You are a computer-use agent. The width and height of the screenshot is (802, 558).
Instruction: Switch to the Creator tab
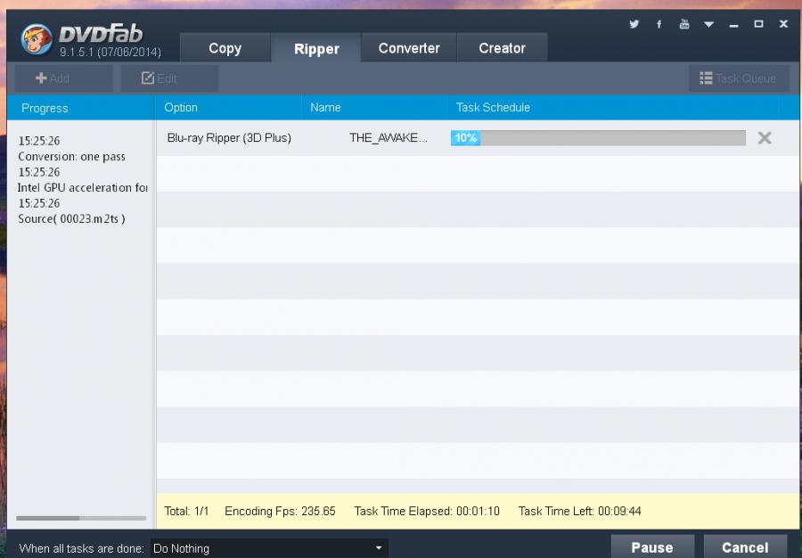(502, 48)
